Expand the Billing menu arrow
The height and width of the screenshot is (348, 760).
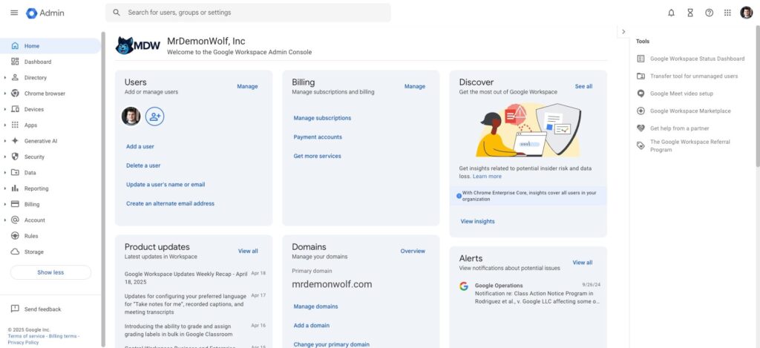5,205
